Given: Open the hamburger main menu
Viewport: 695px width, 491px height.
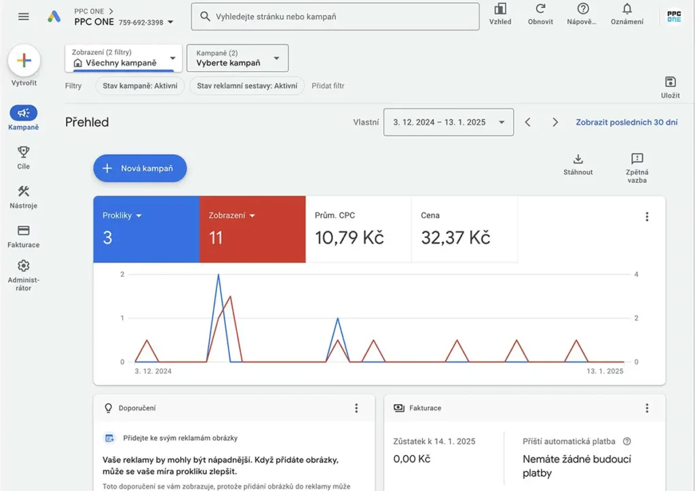Looking at the screenshot, I should pos(24,16).
